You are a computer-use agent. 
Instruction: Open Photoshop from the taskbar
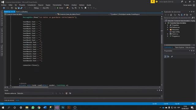(63, 108)
